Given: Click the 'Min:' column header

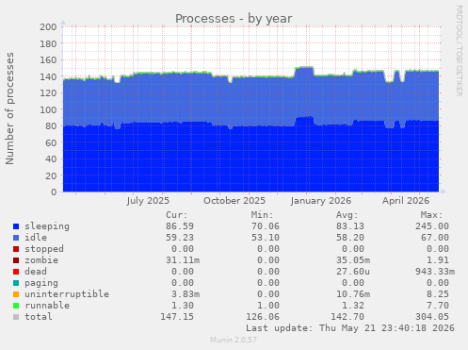Looking at the screenshot, I should point(262,215).
